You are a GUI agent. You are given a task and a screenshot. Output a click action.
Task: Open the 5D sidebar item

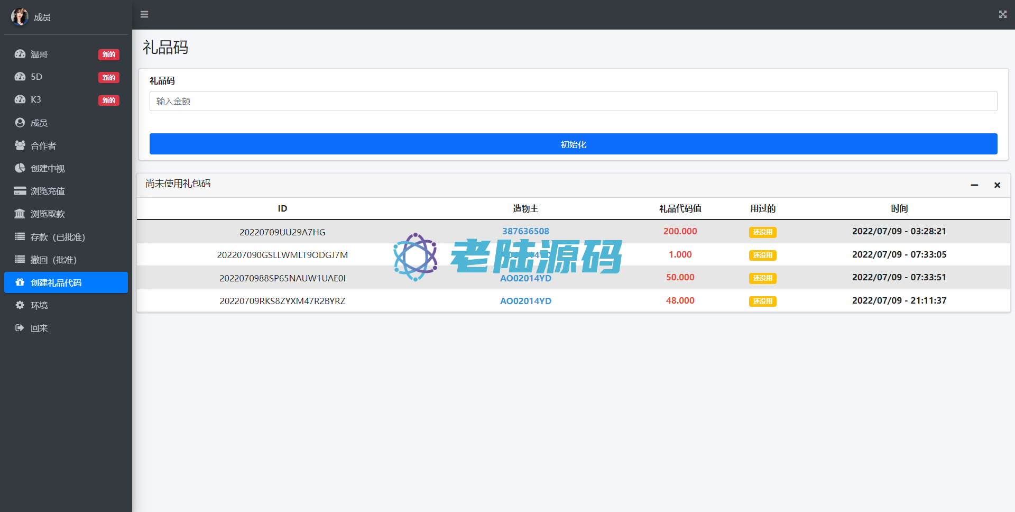(36, 77)
